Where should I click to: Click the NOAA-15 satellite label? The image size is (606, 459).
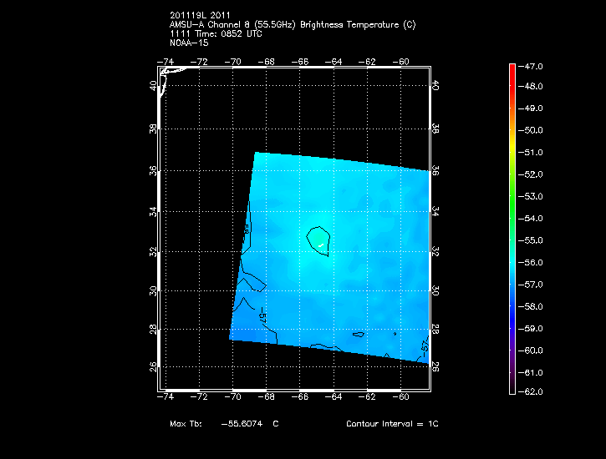(189, 42)
